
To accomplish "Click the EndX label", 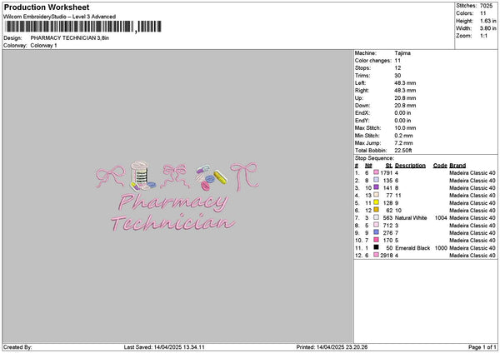I will click(x=362, y=112).
